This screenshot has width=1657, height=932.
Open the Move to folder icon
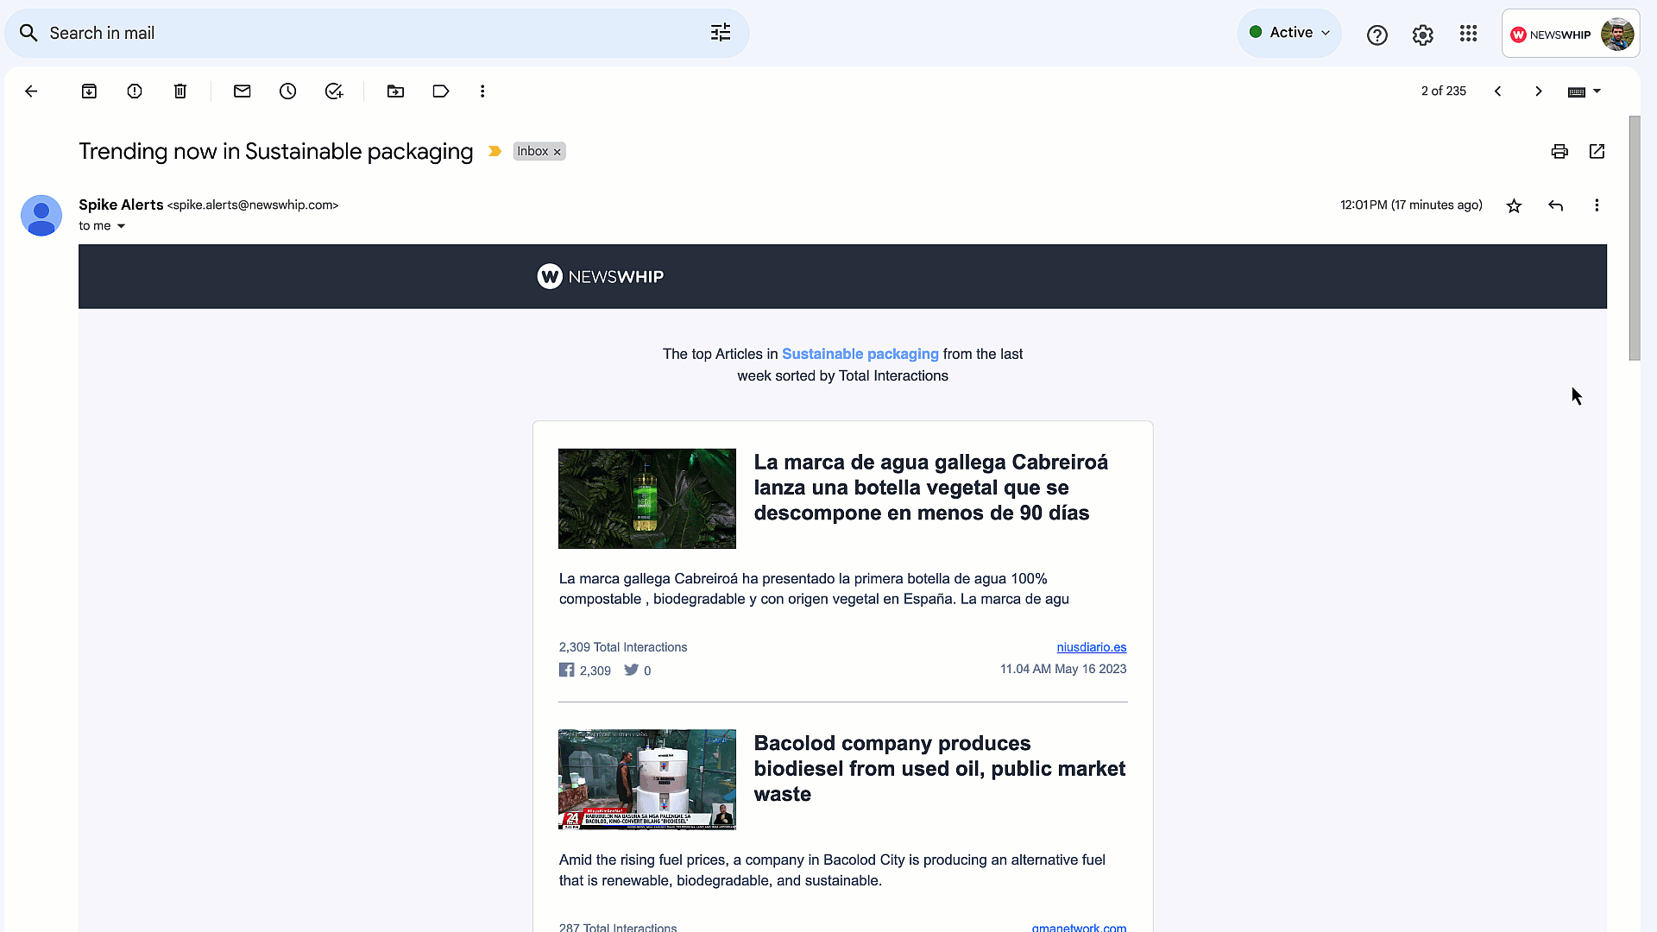pos(395,91)
